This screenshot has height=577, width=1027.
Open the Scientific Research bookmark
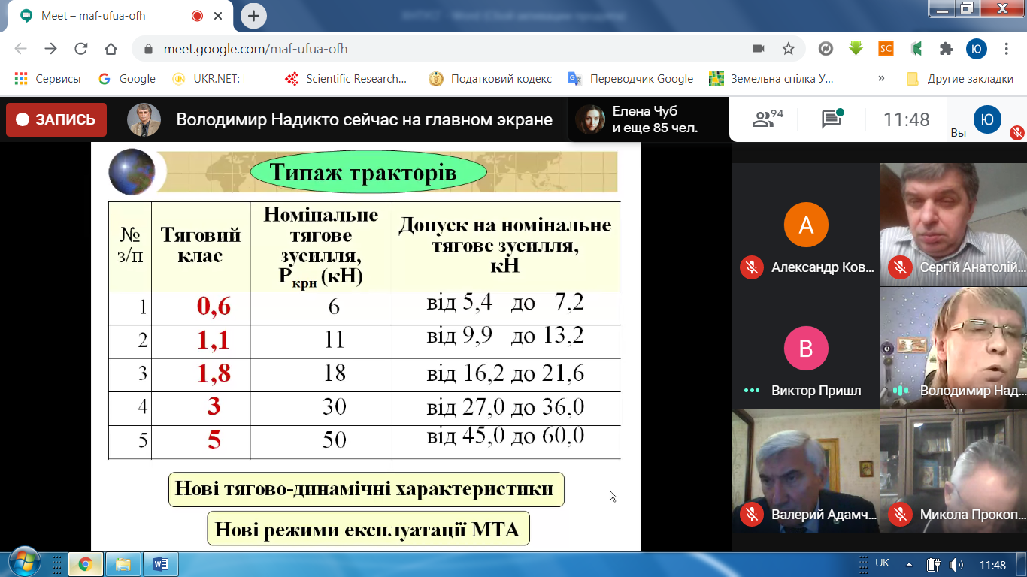coord(346,78)
